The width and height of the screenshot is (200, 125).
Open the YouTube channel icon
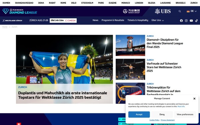191,21
